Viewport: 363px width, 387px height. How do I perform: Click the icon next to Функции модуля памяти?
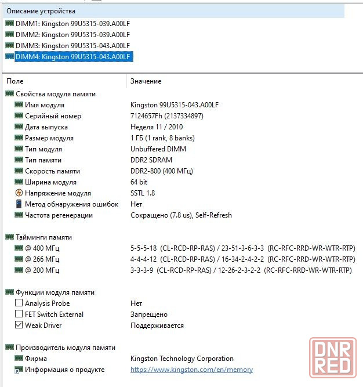pos(9,292)
